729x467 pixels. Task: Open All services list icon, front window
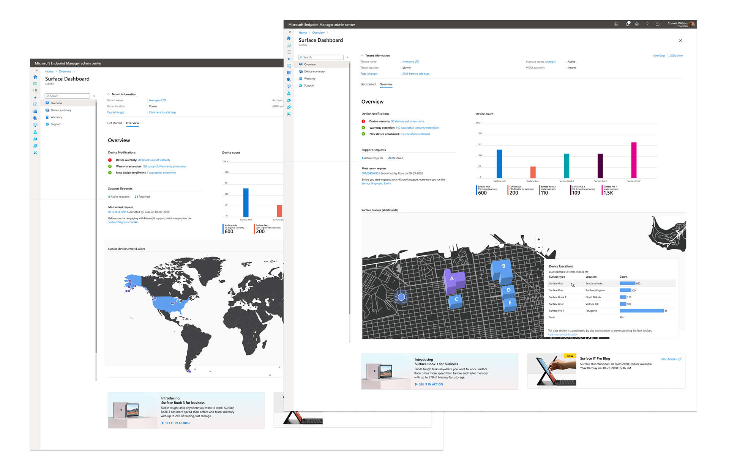tap(289, 52)
